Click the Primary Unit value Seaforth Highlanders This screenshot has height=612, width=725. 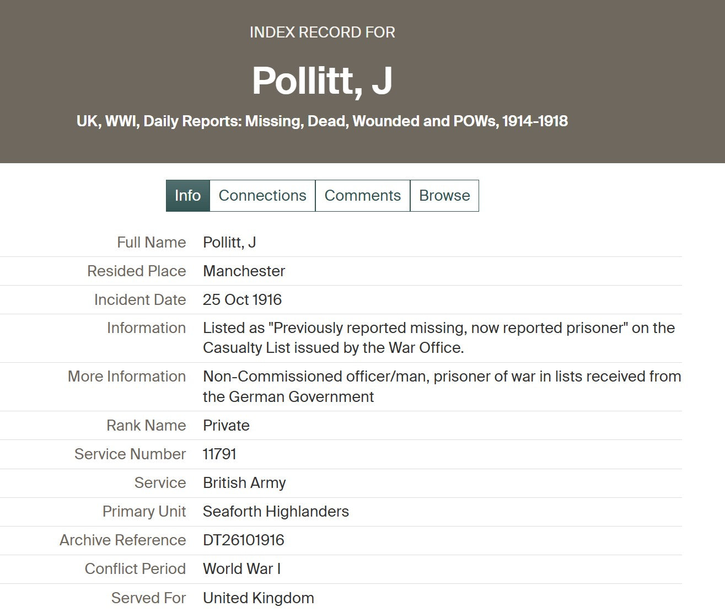click(276, 512)
